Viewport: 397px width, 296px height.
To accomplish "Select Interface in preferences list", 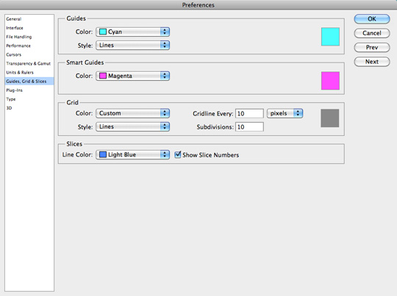I will tap(15, 28).
